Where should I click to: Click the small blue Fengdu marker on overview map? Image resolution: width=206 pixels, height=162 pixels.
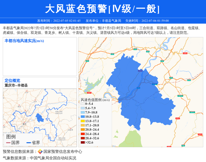pos(40,118)
